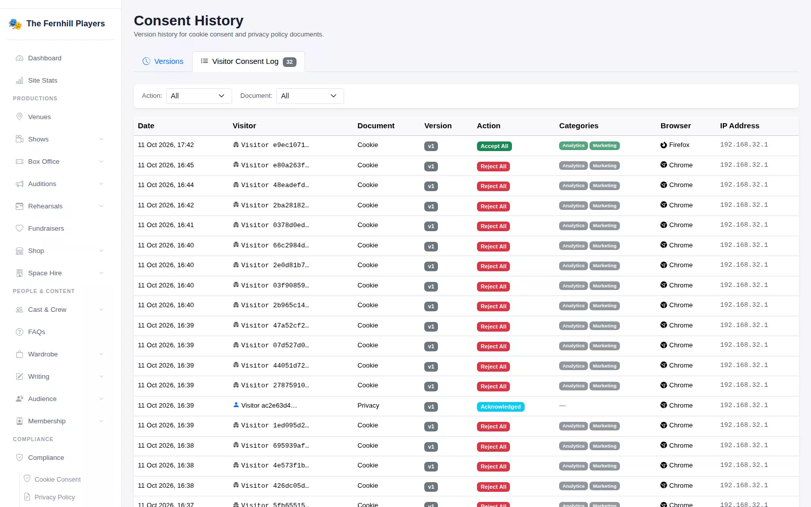Expand the Shop submenu chevron
Image resolution: width=811 pixels, height=507 pixels.
(x=101, y=250)
